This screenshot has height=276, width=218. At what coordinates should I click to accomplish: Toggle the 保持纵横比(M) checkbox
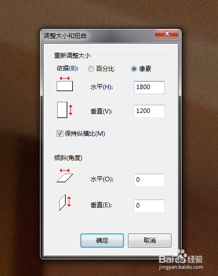coord(60,133)
